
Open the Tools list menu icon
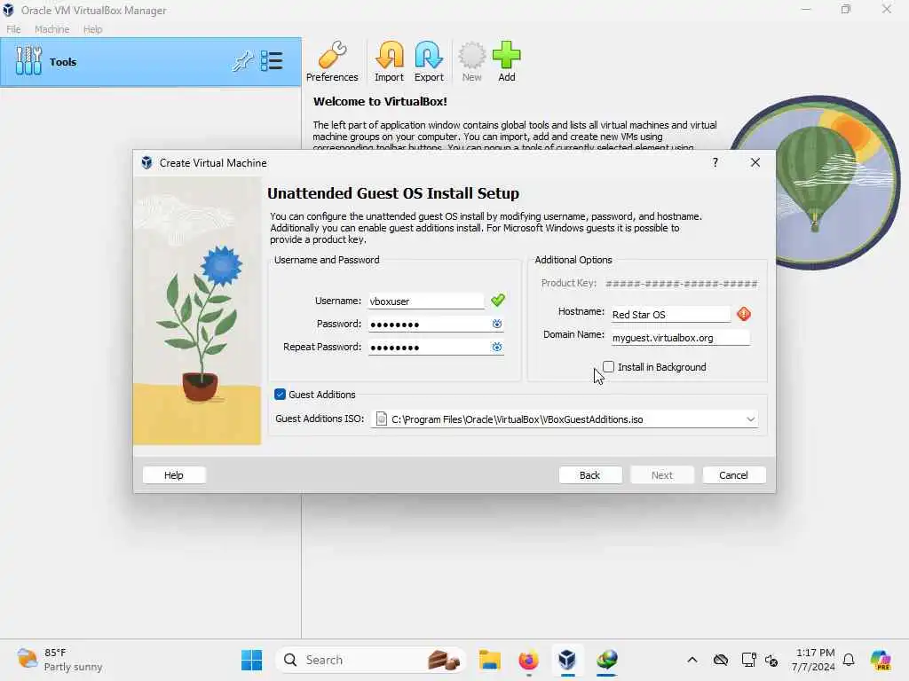[x=272, y=61]
